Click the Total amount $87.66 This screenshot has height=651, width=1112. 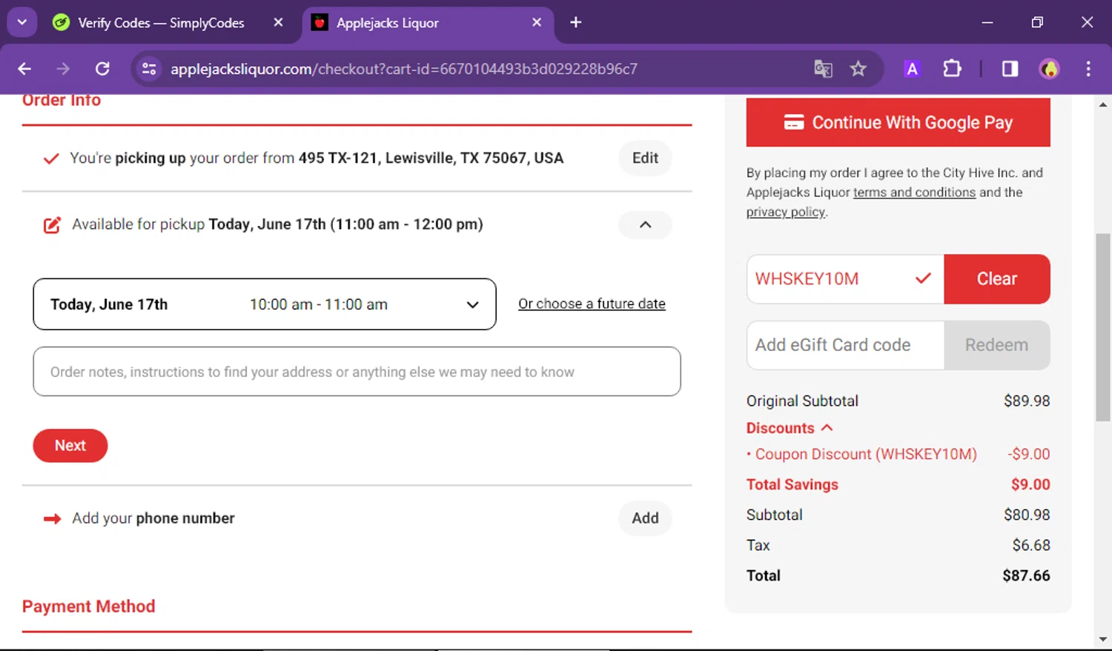tap(1026, 575)
